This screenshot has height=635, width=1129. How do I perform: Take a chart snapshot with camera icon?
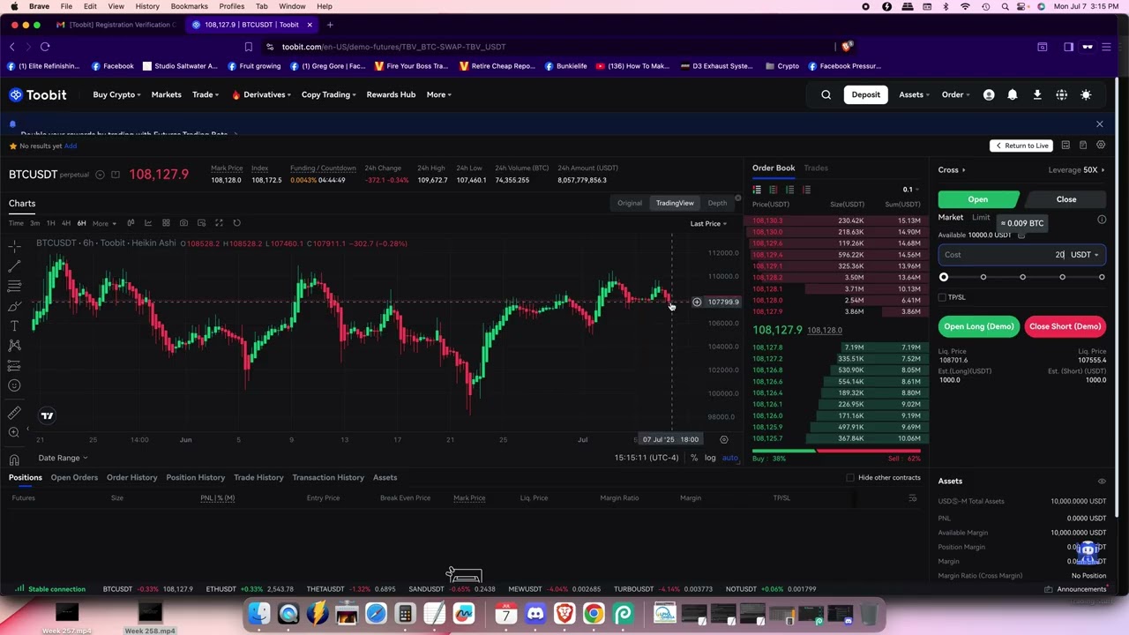[x=183, y=223]
